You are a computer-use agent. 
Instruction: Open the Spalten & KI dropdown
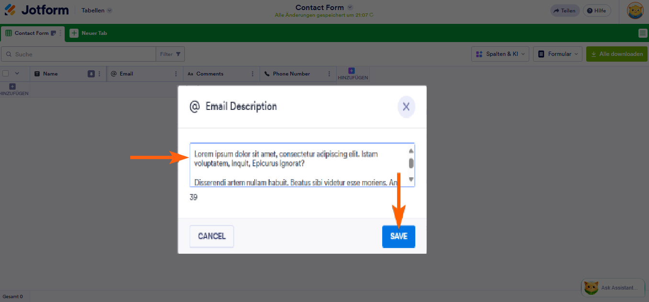pos(501,54)
